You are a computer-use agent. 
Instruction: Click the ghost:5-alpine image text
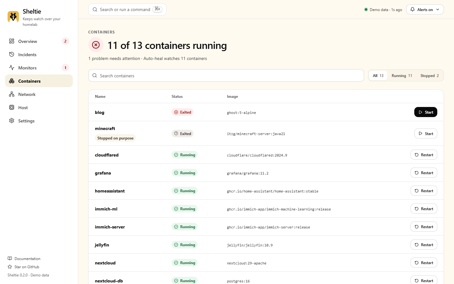(242, 113)
